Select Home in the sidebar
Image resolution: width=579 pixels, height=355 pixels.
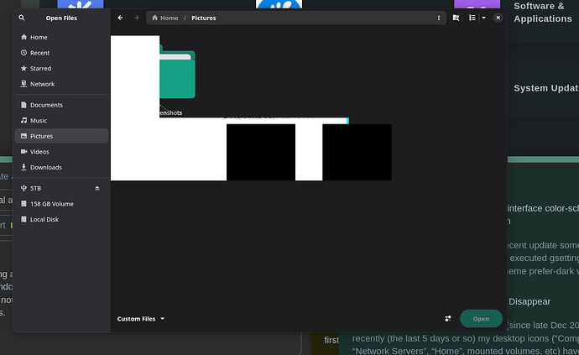pyautogui.click(x=61, y=37)
